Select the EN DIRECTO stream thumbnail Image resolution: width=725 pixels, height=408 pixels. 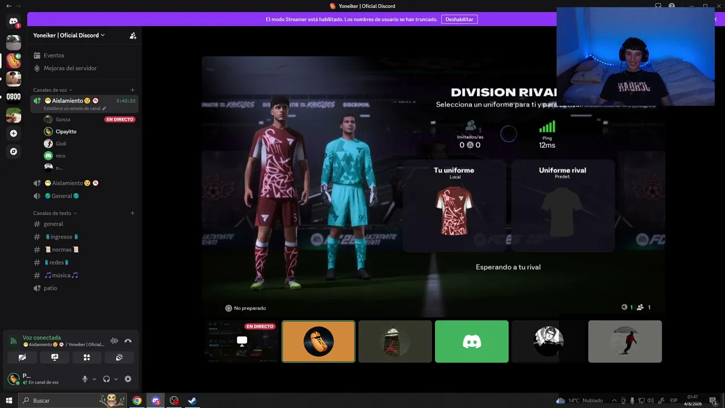242,341
